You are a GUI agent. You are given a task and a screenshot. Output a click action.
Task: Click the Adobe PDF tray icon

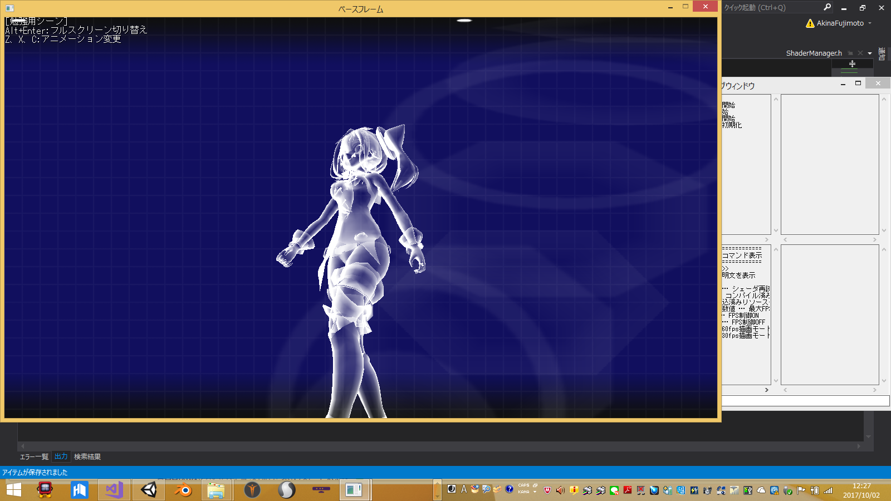point(628,490)
